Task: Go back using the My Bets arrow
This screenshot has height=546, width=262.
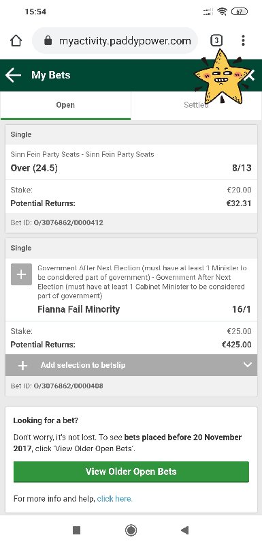Action: point(13,75)
